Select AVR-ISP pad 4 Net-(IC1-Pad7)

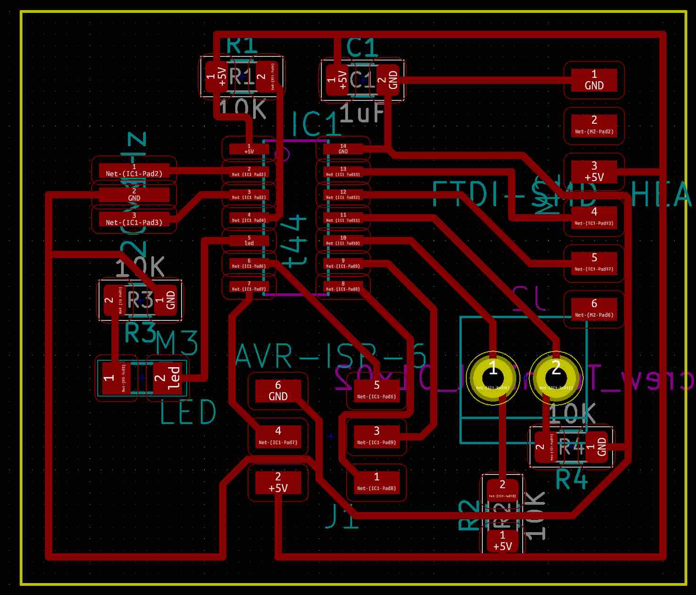[x=278, y=437]
